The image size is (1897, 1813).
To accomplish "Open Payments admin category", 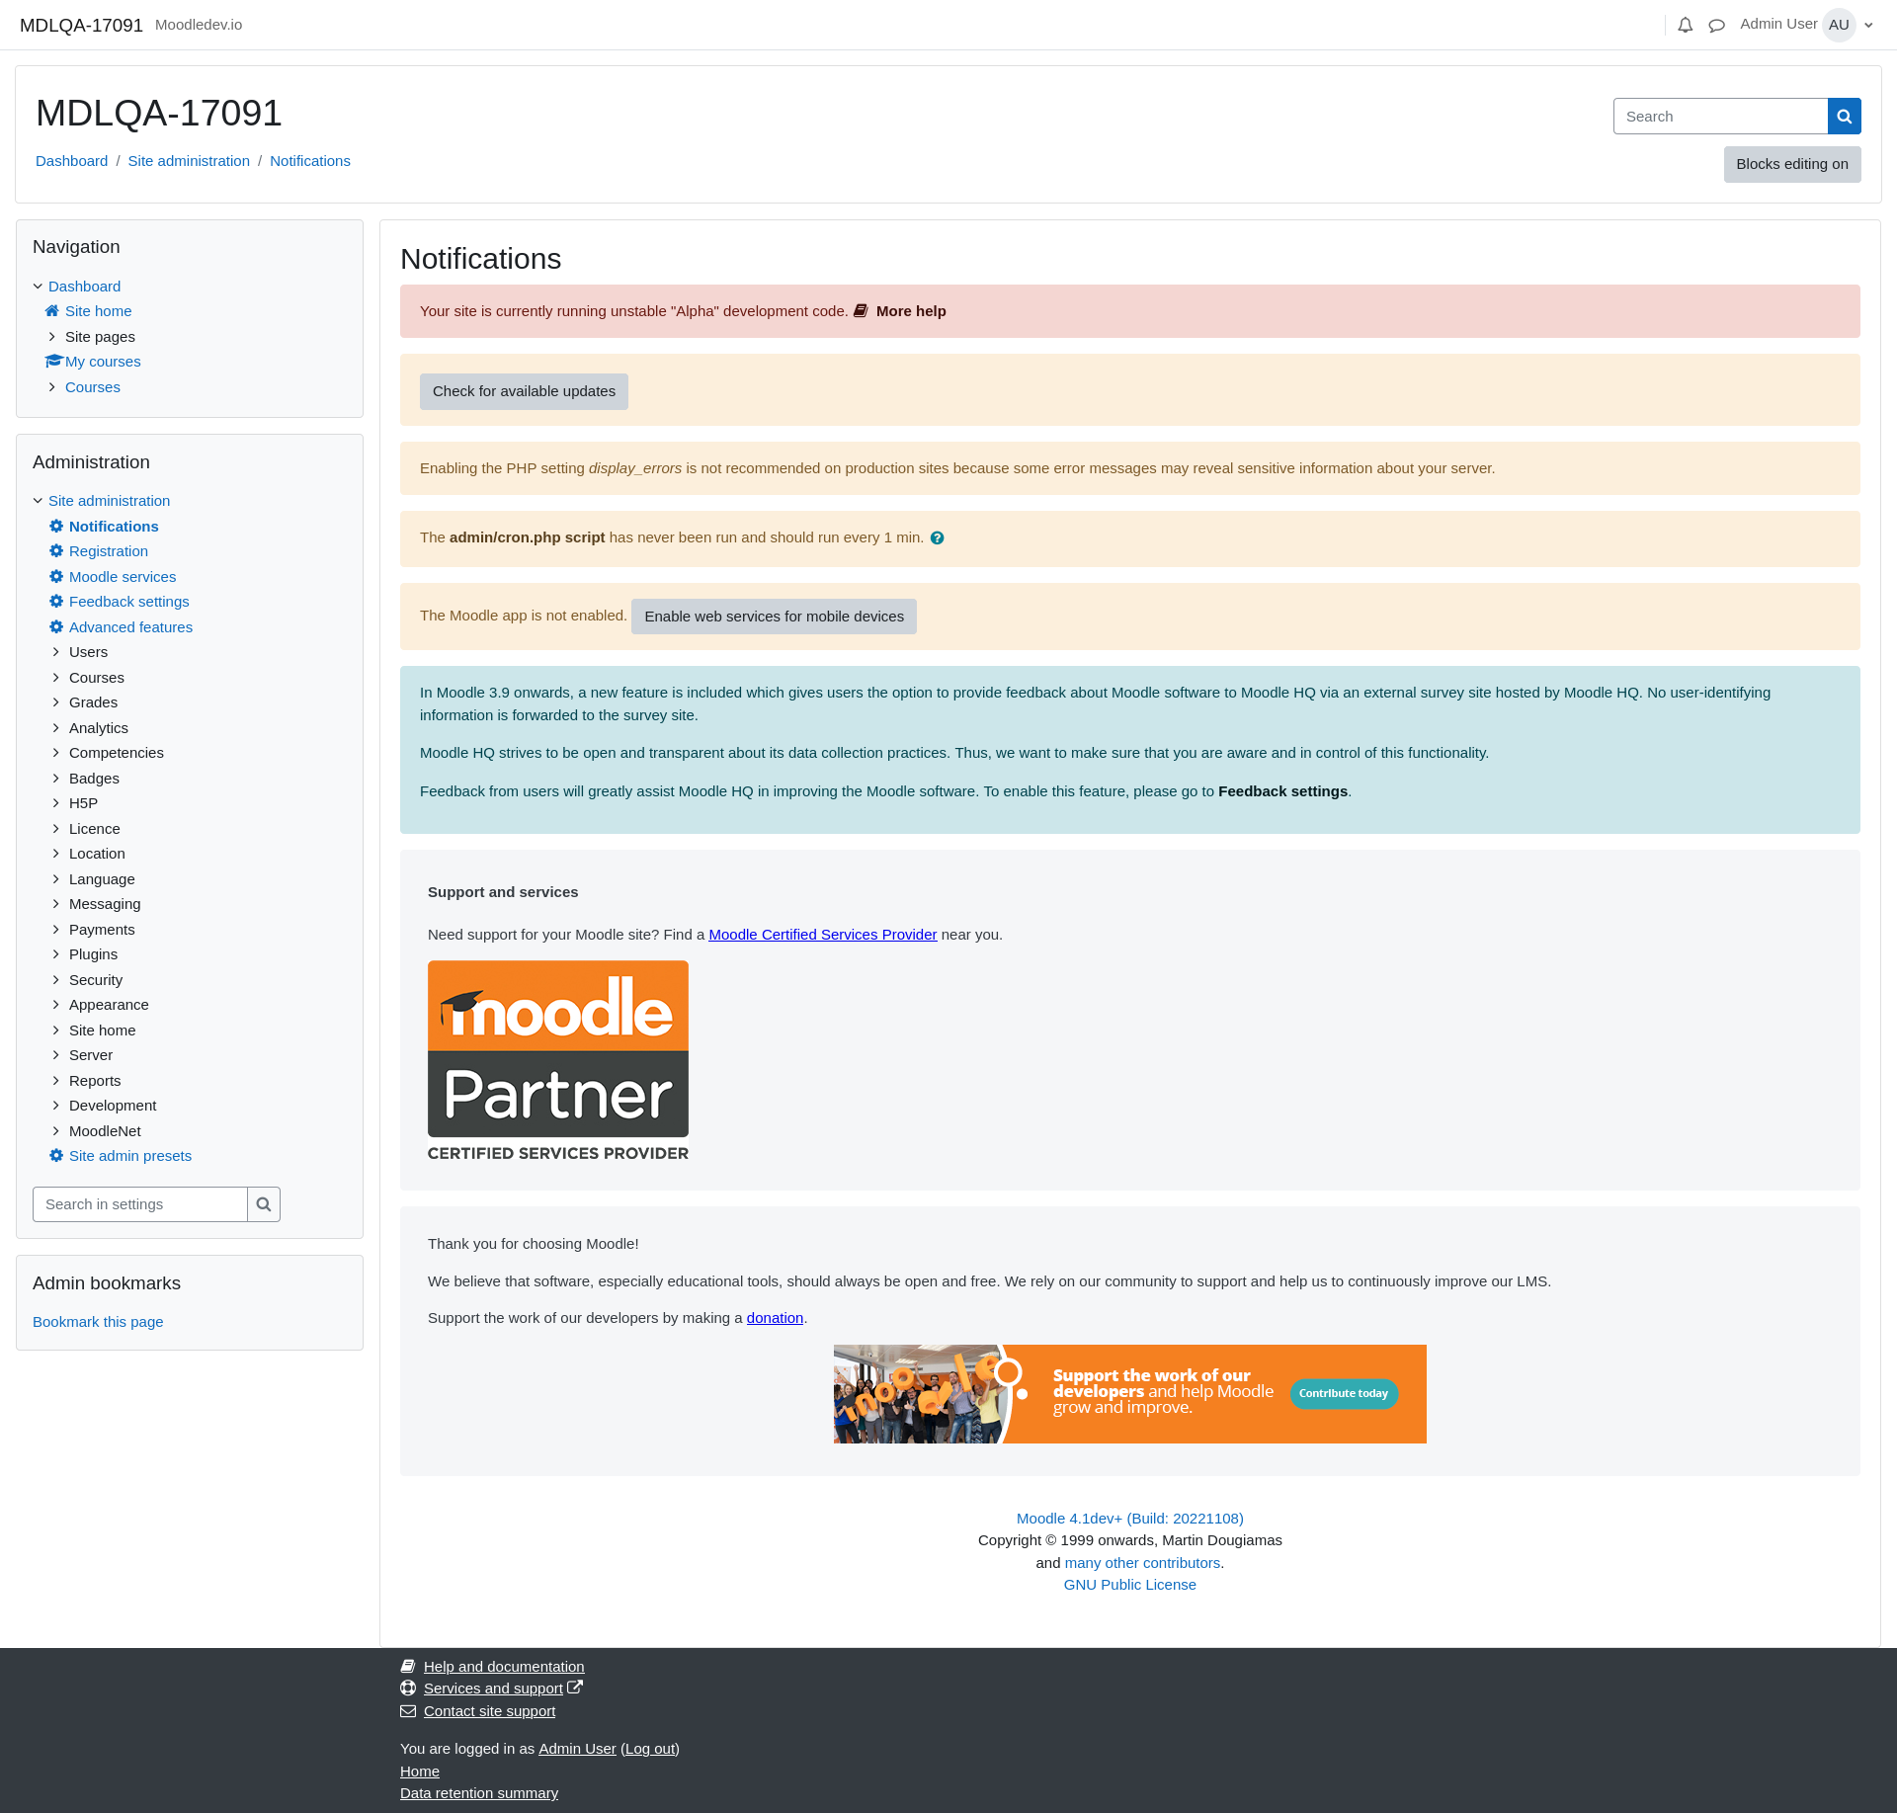I will pos(102,930).
